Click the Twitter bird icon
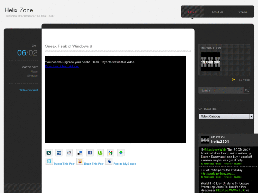The height and width of the screenshot is (193, 258). (x=49, y=161)
